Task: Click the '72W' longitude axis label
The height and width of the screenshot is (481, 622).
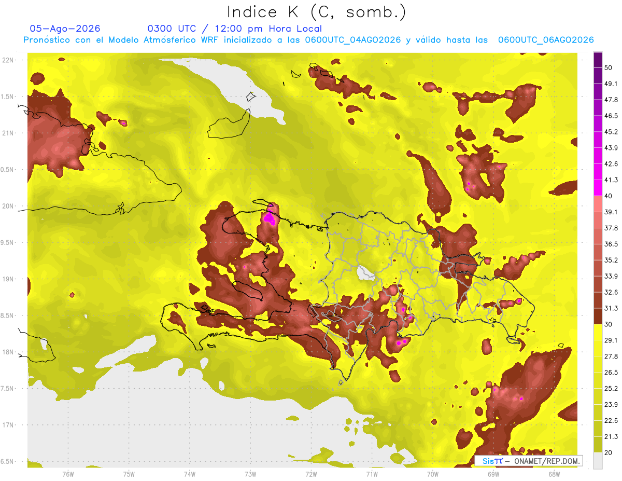Action: tap(311, 474)
